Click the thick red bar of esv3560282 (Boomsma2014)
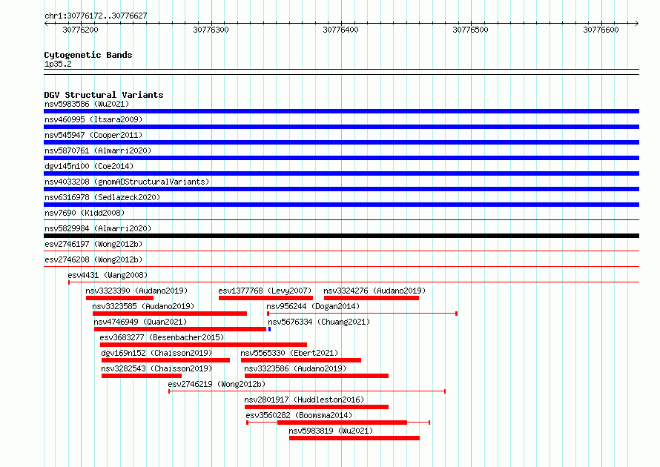Image resolution: width=660 pixels, height=467 pixels. pos(342,423)
